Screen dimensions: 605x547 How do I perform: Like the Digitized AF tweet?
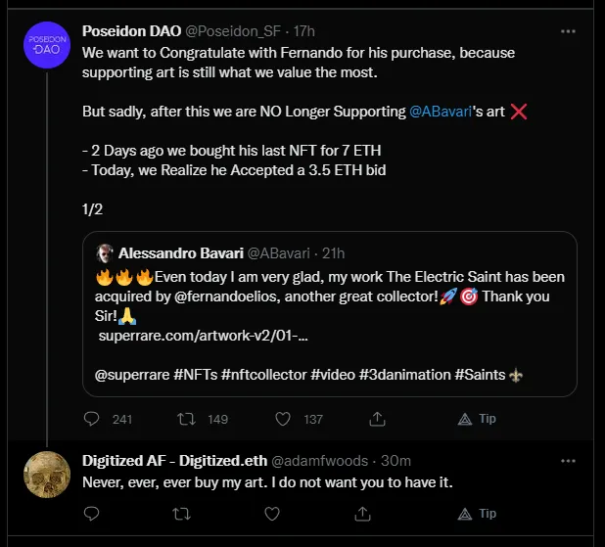click(271, 513)
